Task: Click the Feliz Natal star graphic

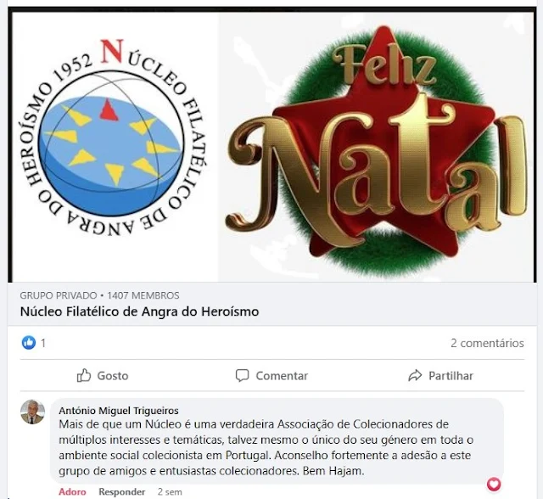Action: 377,149
